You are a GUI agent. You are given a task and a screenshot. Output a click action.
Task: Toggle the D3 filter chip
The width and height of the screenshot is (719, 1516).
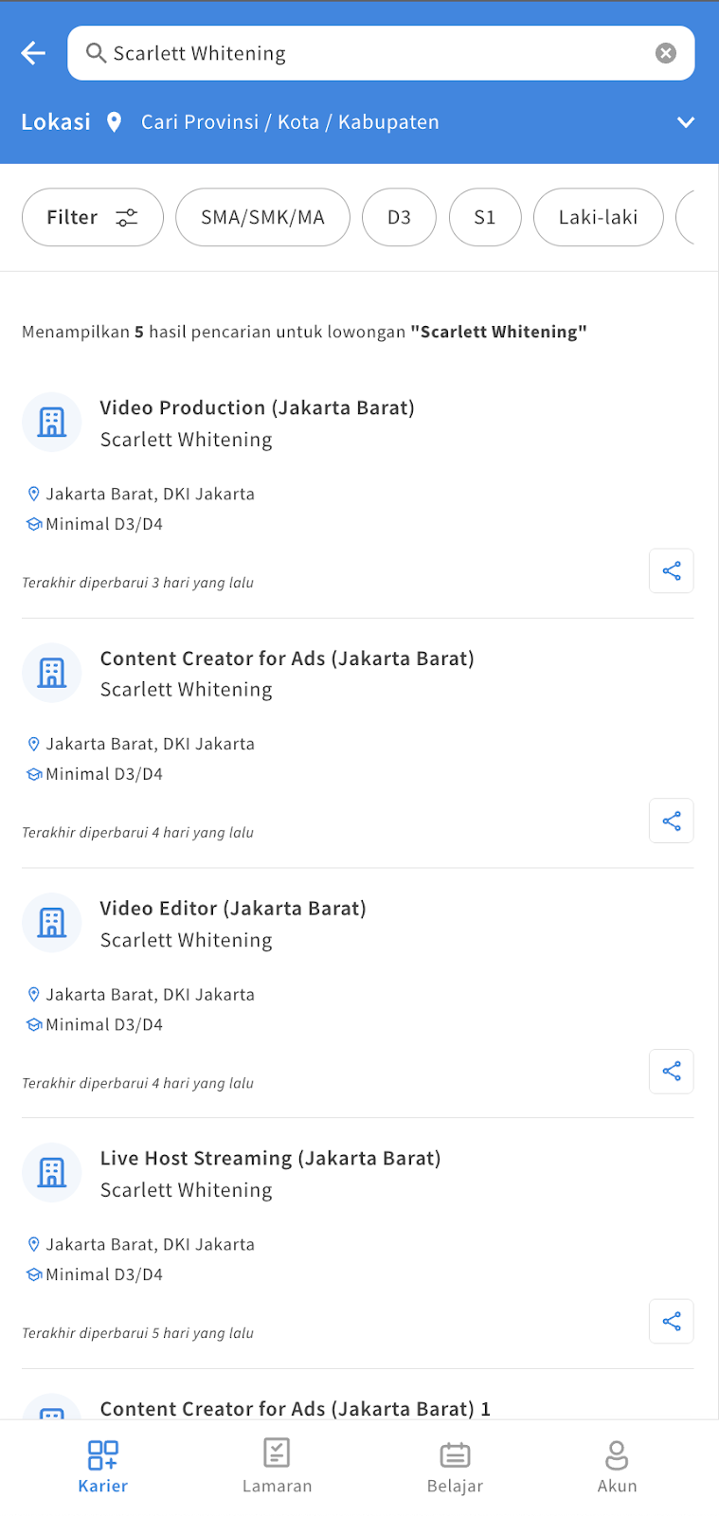399,217
